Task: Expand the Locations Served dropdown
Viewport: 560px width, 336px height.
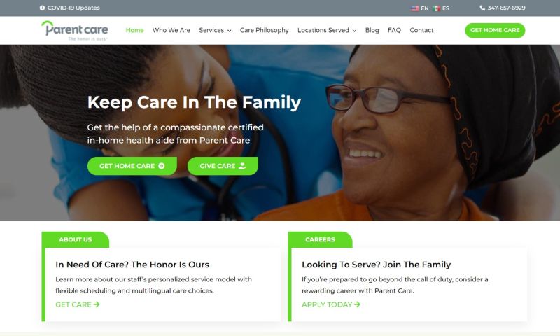Action: (x=327, y=30)
